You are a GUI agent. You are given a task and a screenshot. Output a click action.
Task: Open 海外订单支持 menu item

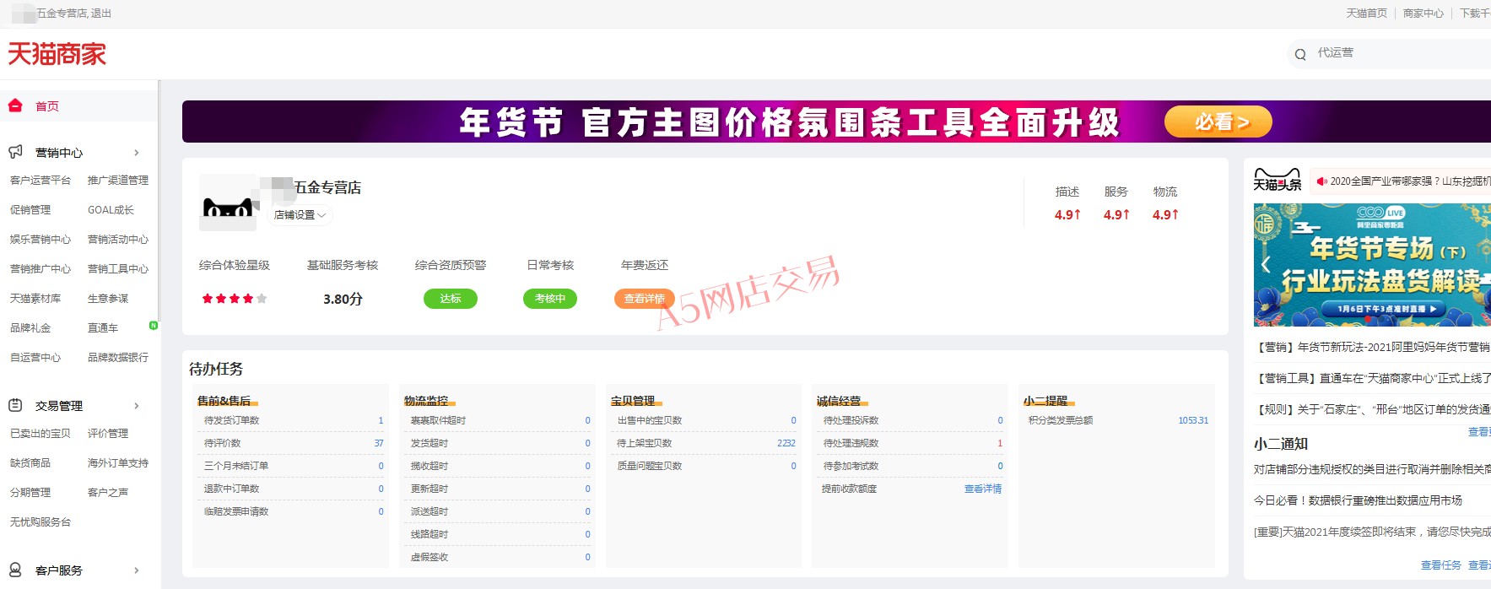click(x=118, y=462)
